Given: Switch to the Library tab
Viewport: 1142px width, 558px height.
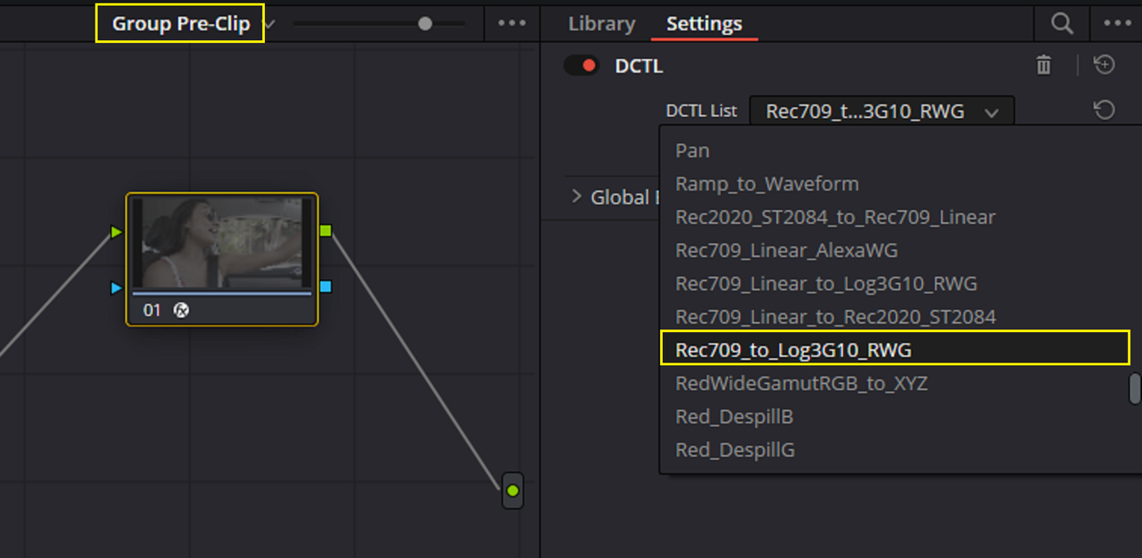Looking at the screenshot, I should coord(601,24).
